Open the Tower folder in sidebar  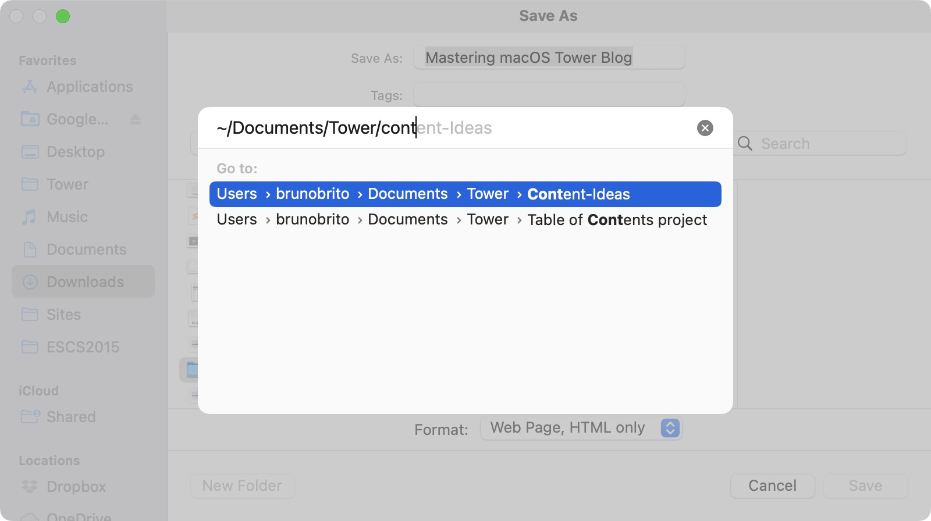[x=67, y=184]
